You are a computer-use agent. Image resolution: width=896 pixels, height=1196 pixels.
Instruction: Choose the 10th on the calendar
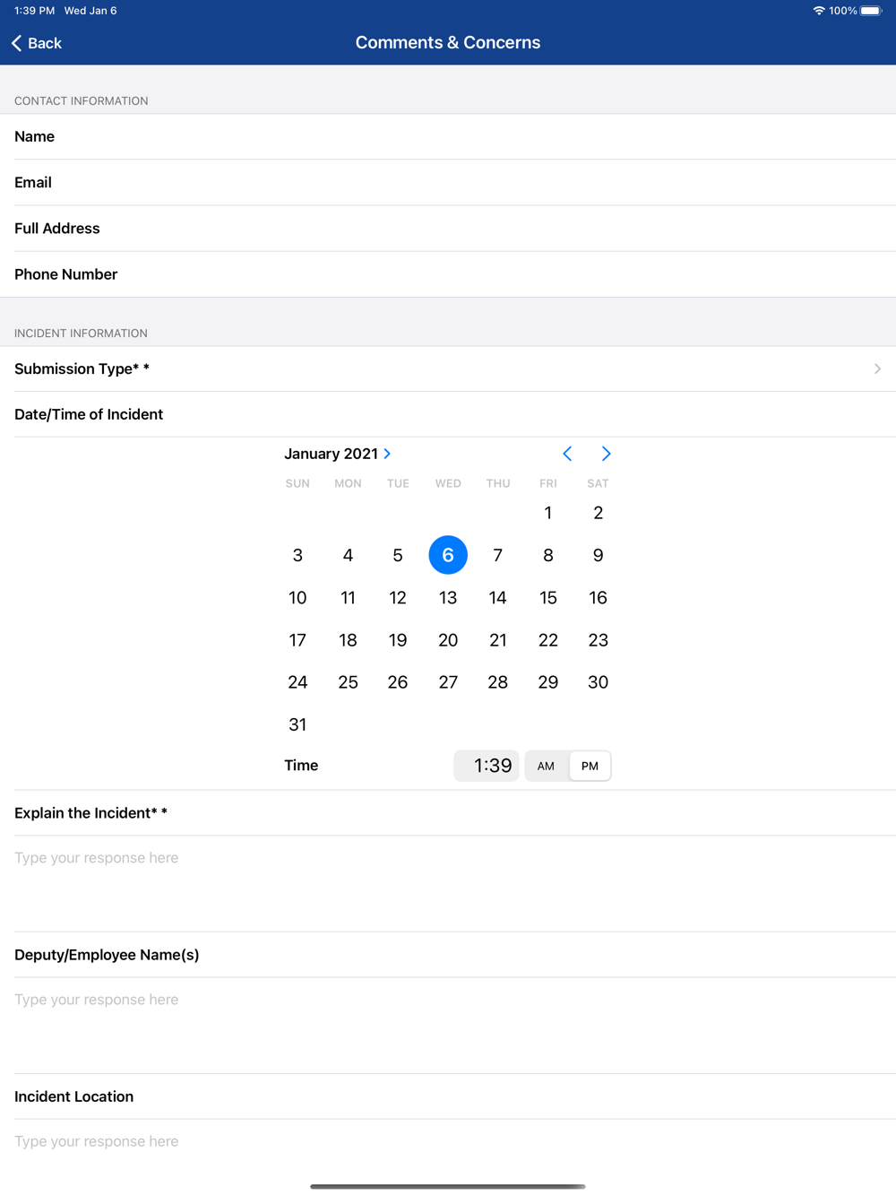[x=297, y=597]
